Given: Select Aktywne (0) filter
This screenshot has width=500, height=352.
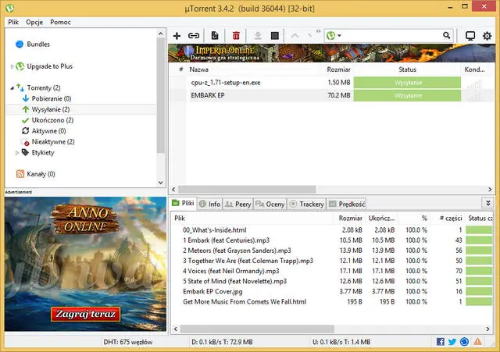Looking at the screenshot, I should click(x=48, y=131).
